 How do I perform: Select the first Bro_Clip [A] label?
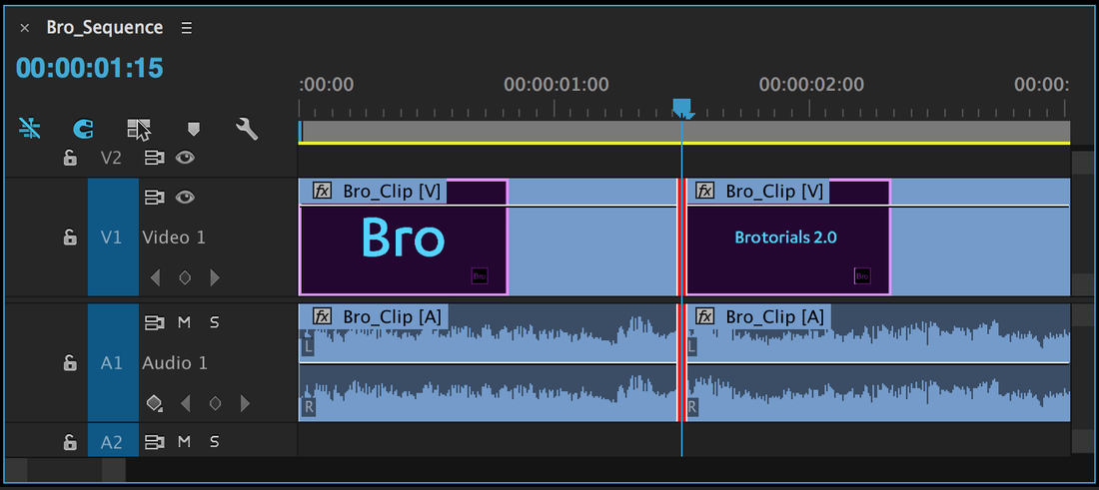coord(392,317)
